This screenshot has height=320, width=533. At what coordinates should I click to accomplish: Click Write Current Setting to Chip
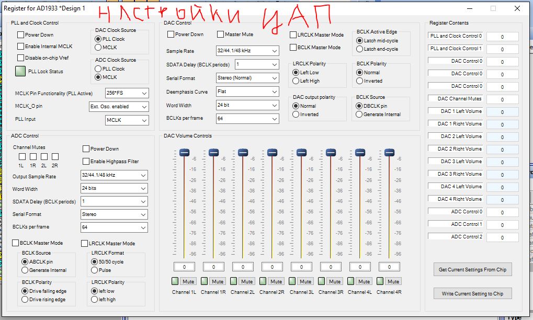pyautogui.click(x=472, y=294)
